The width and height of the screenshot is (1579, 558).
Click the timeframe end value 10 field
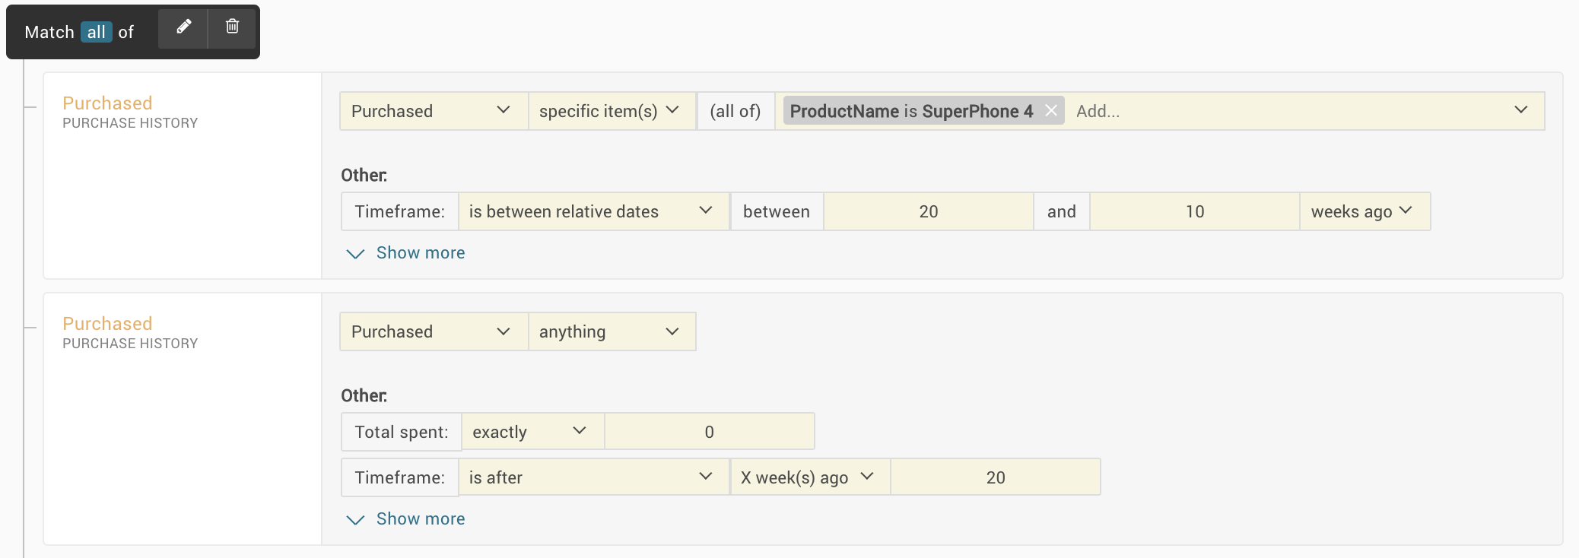[1194, 211]
